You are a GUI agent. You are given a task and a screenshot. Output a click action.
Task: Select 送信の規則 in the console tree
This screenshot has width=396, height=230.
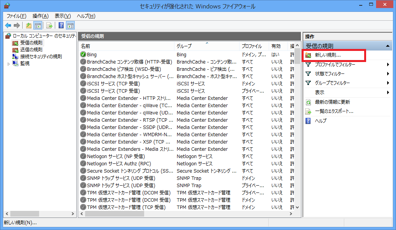pyautogui.click(x=31, y=50)
